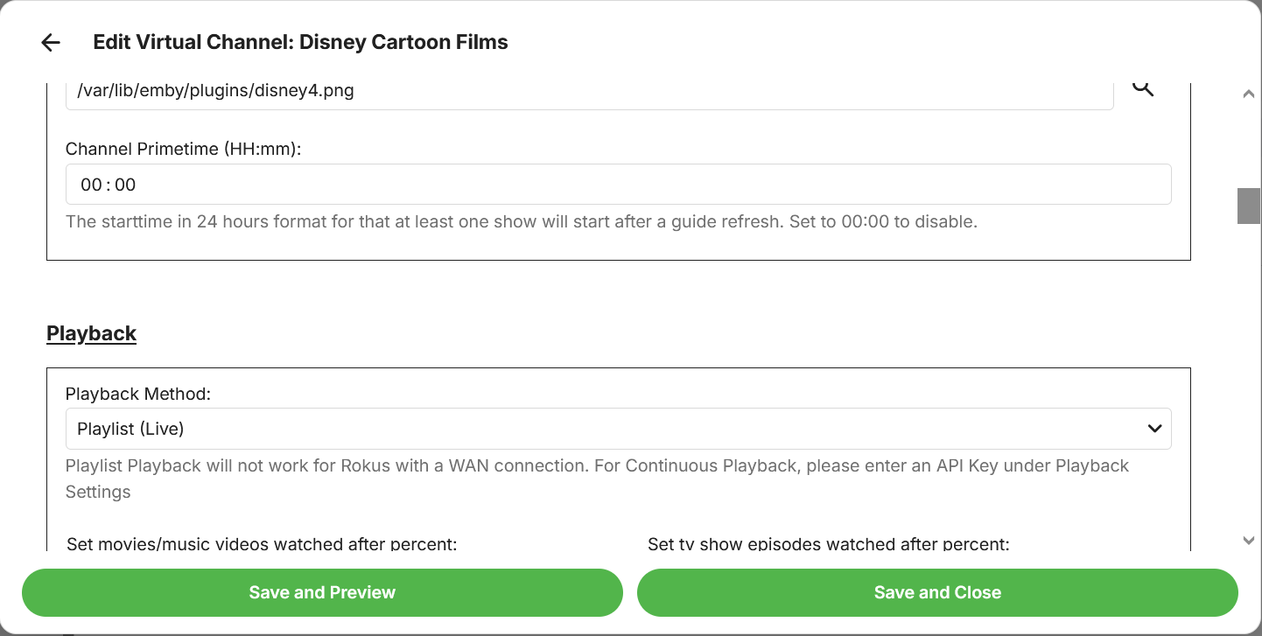Select the hours value in Channel Primetime
Viewport: 1262px width, 636px height.
pos(91,185)
